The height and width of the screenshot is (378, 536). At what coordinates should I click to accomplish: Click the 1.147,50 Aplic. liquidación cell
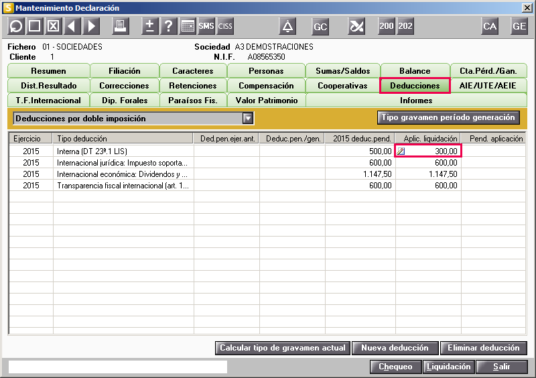428,174
